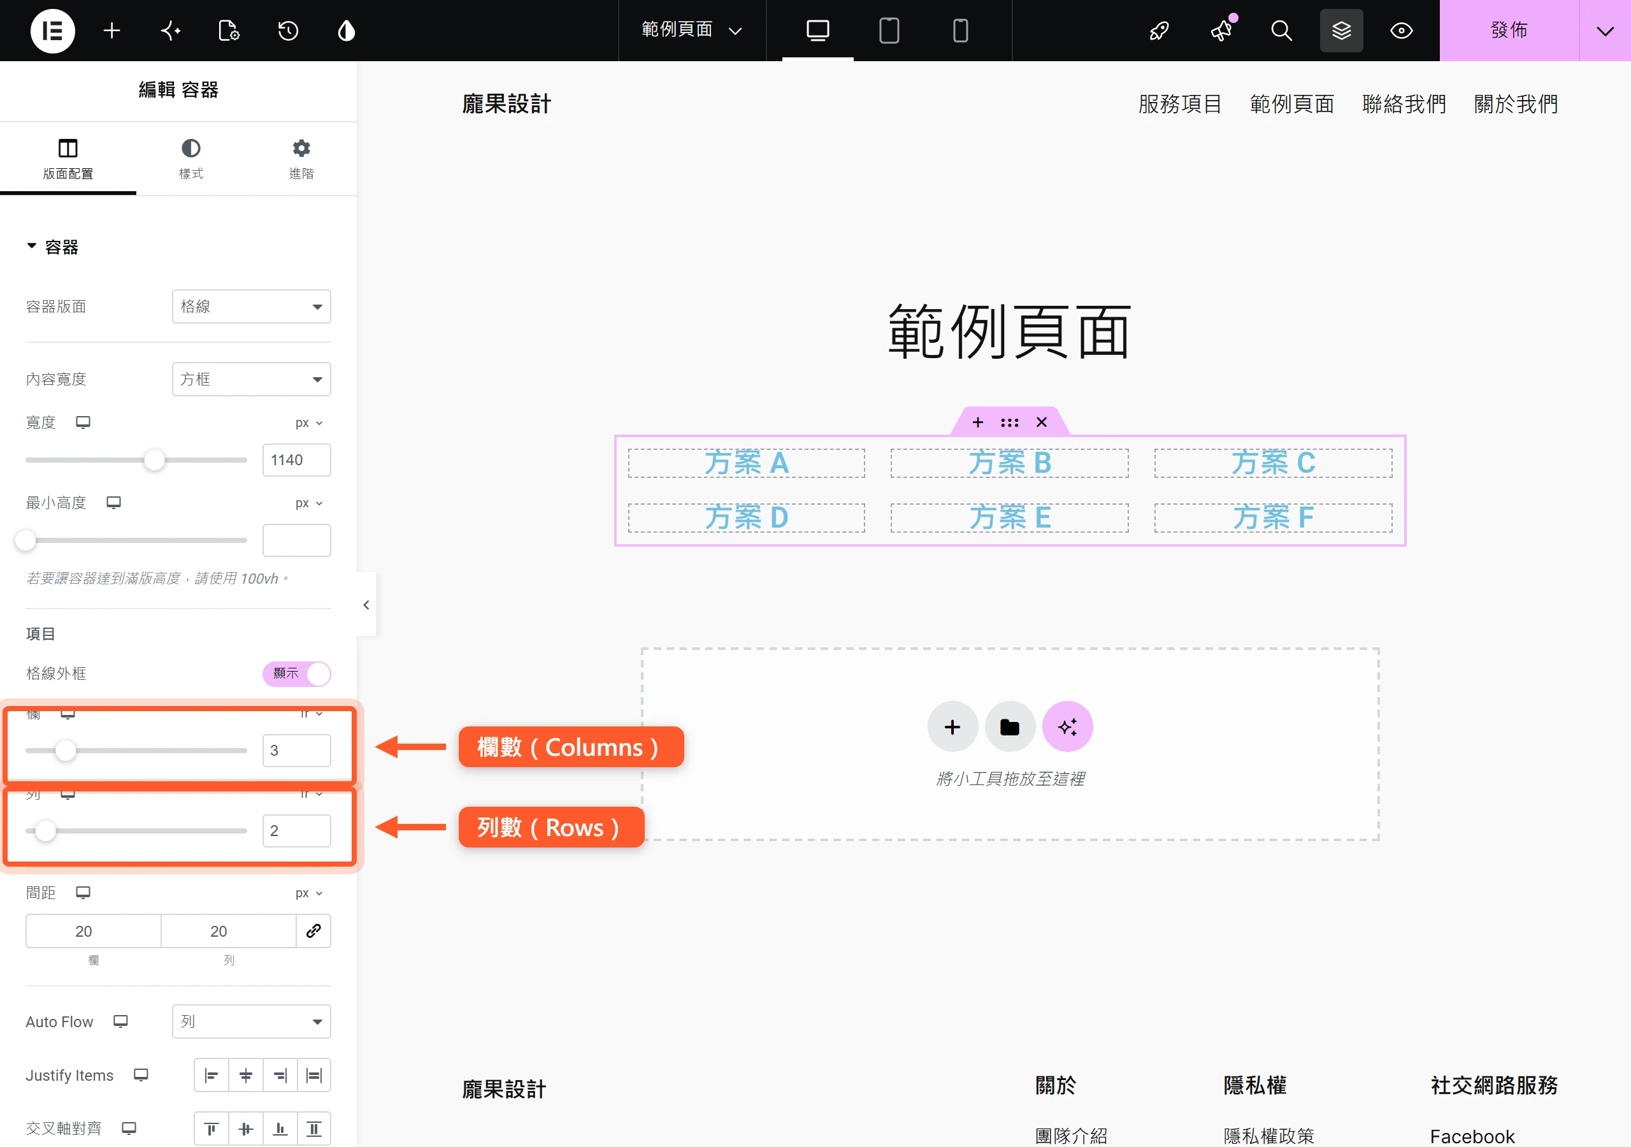This screenshot has height=1147, width=1631.
Task: Switch to the 樣式 tab
Action: [x=190, y=159]
